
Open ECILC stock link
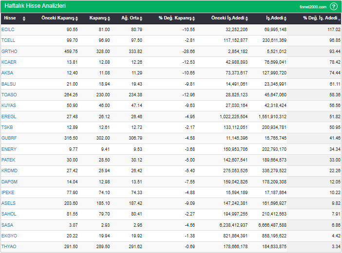[8, 30]
